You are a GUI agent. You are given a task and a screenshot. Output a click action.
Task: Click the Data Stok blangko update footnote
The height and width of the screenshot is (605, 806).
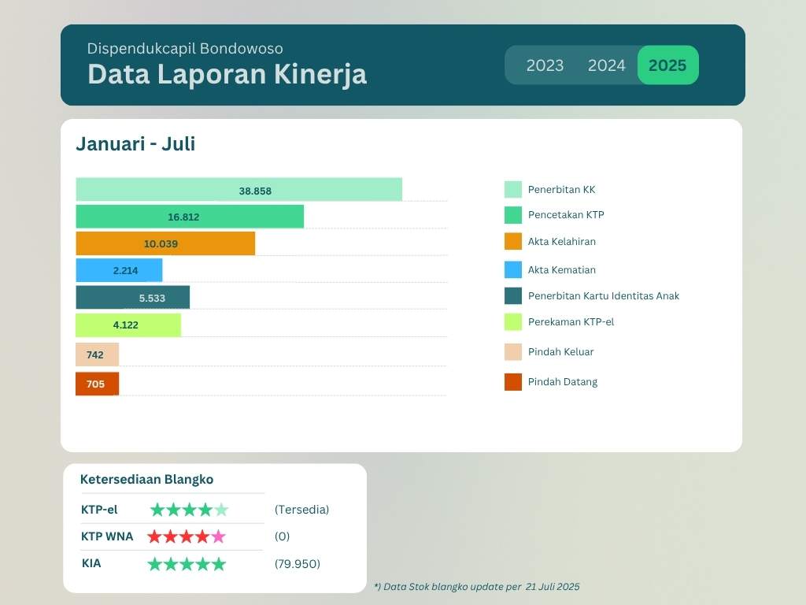pos(477,586)
